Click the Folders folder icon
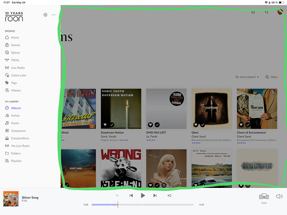The height and width of the screenshot is (215, 287). click(x=7, y=154)
